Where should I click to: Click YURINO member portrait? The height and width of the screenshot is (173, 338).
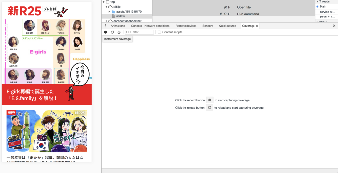pos(61,25)
